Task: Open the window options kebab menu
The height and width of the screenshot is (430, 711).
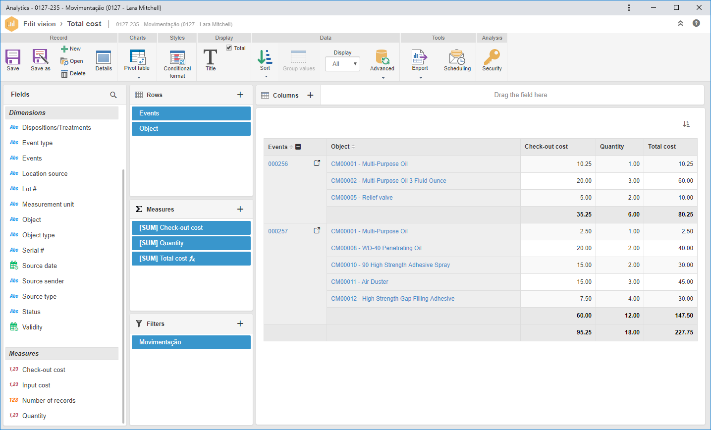Action: tap(629, 7)
